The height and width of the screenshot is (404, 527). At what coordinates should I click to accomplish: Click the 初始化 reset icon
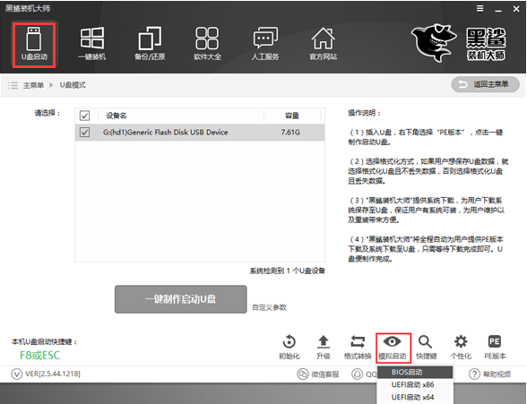pos(289,348)
